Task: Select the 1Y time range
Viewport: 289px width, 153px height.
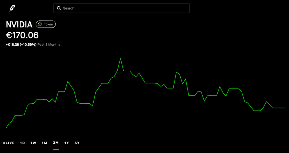Action: click(66, 143)
